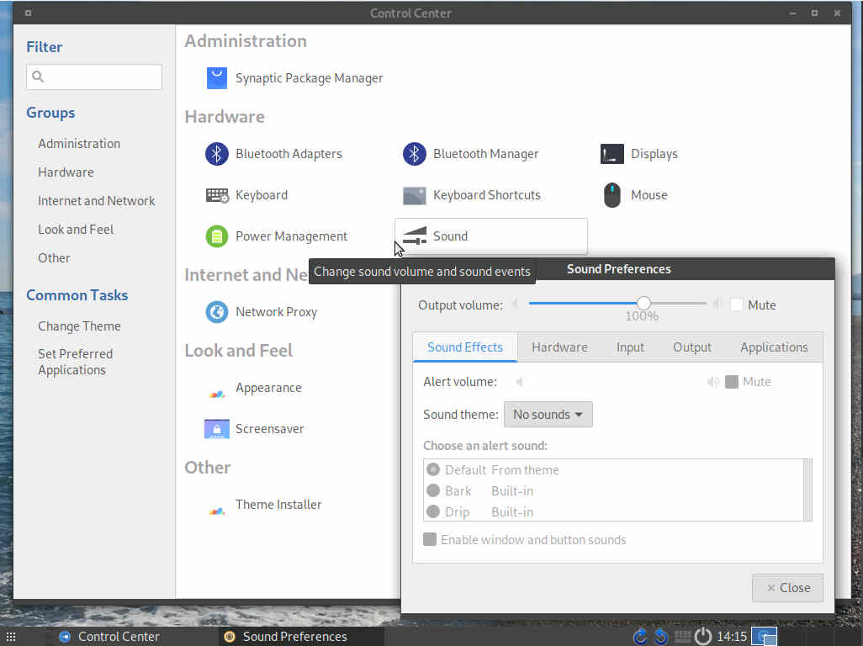This screenshot has height=646, width=863.
Task: Switch to the Output tab
Action: [692, 347]
